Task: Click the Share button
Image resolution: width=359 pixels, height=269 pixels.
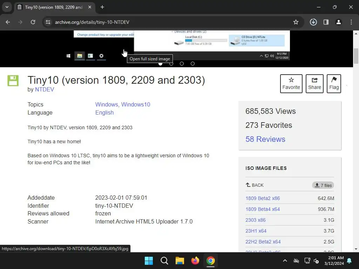Action: (x=314, y=84)
